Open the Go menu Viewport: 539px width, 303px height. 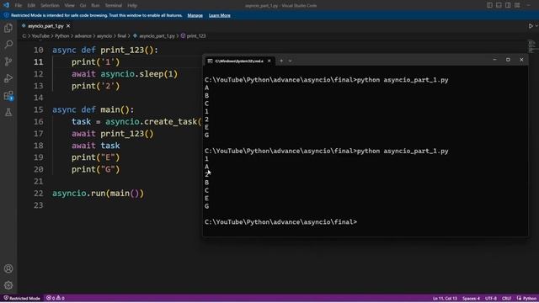coord(83,6)
